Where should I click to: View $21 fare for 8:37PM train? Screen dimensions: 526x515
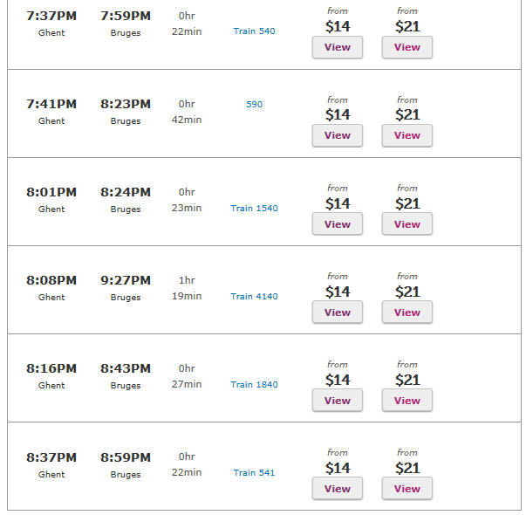(x=406, y=489)
